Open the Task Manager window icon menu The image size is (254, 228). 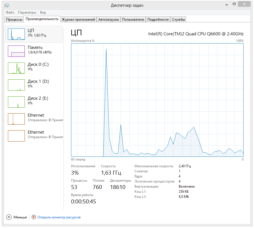tap(7, 5)
